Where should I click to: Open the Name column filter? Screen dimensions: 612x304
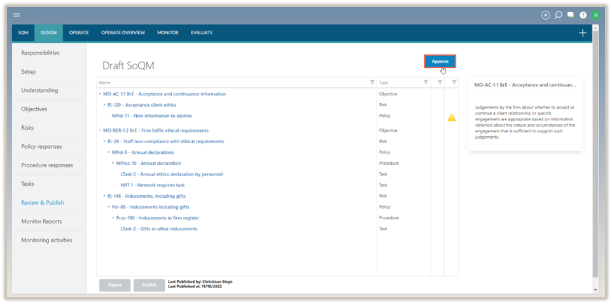tap(372, 83)
